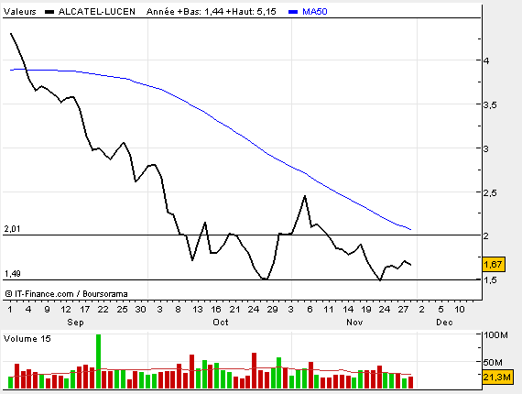Select the Dec month label
This screenshot has height=394, width=522.
click(444, 322)
